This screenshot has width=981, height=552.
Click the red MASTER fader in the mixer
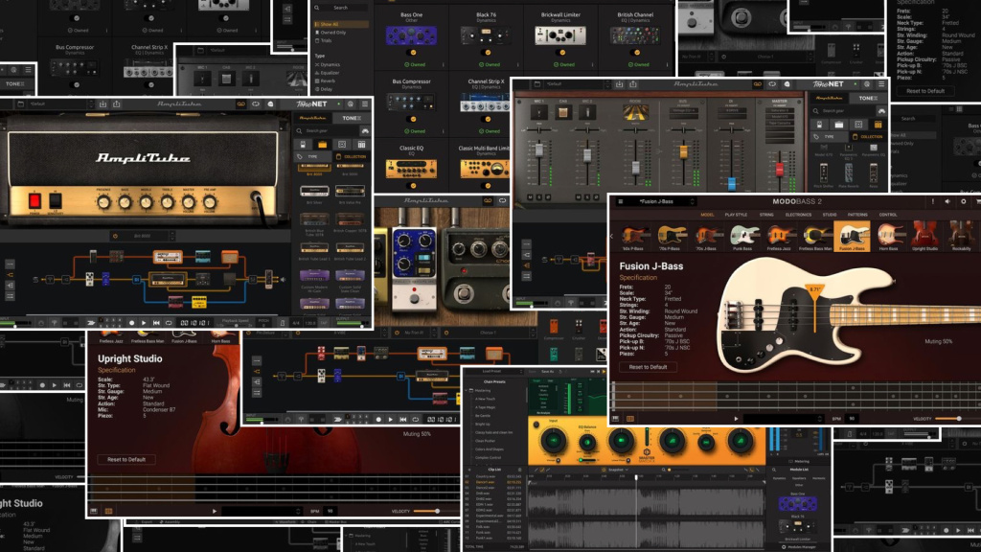tap(780, 169)
